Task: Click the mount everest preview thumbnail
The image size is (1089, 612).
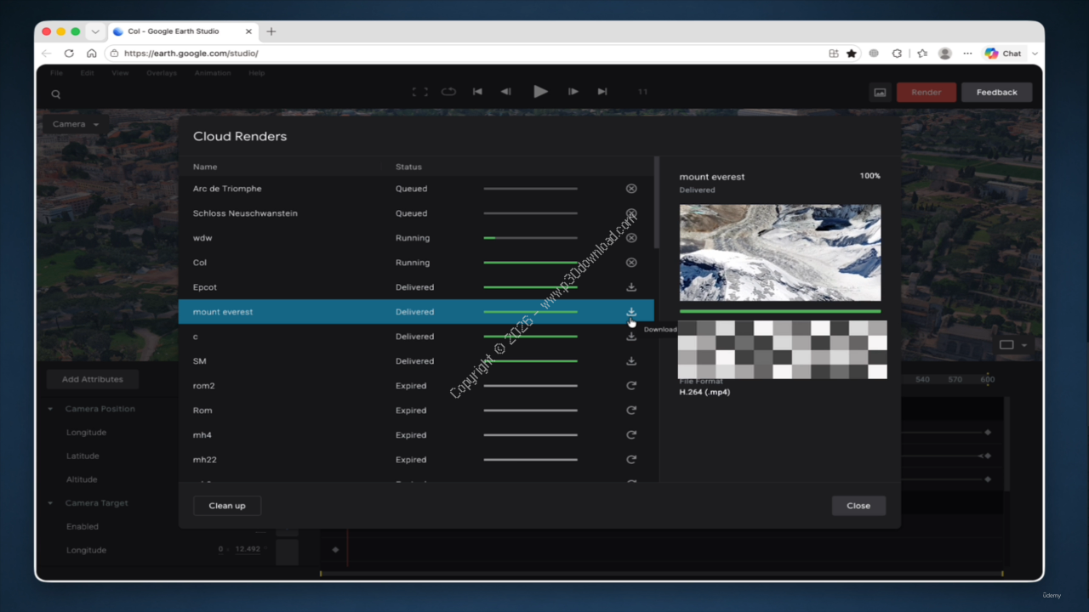Action: pyautogui.click(x=780, y=252)
